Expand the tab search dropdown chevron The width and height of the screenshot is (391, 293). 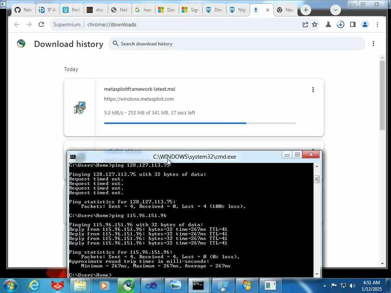coord(335,10)
